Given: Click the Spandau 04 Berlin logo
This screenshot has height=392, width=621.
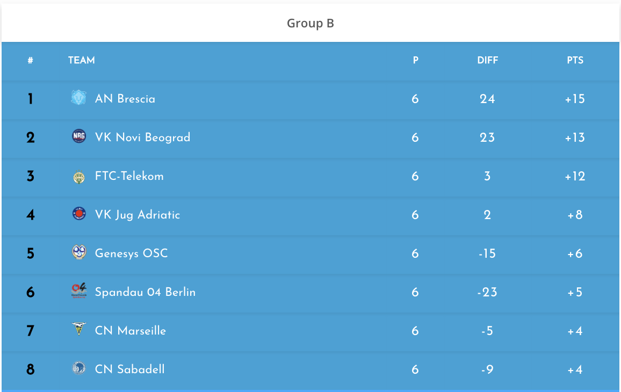Looking at the screenshot, I should 79,290.
